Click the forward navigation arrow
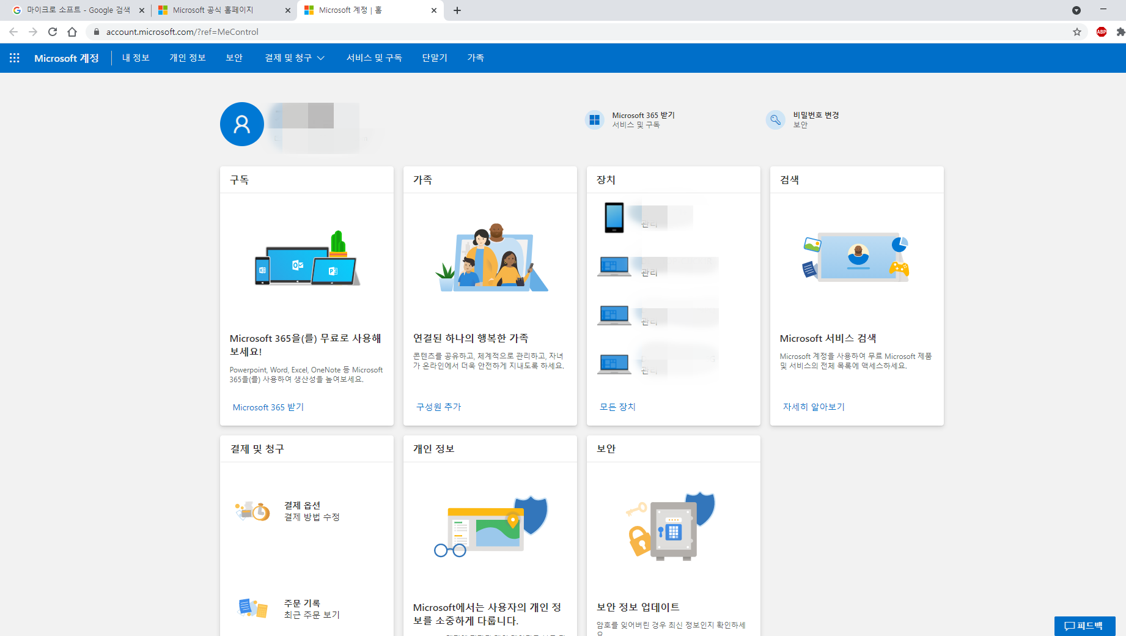Screen dimensions: 1126x636 point(33,32)
